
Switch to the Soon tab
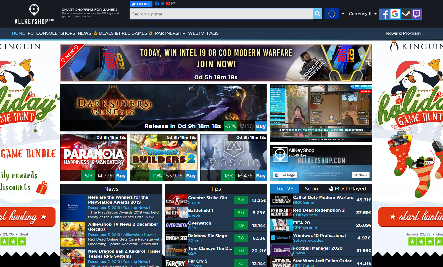pyautogui.click(x=311, y=189)
